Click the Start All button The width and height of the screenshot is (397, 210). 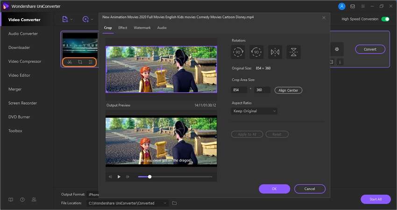376,199
